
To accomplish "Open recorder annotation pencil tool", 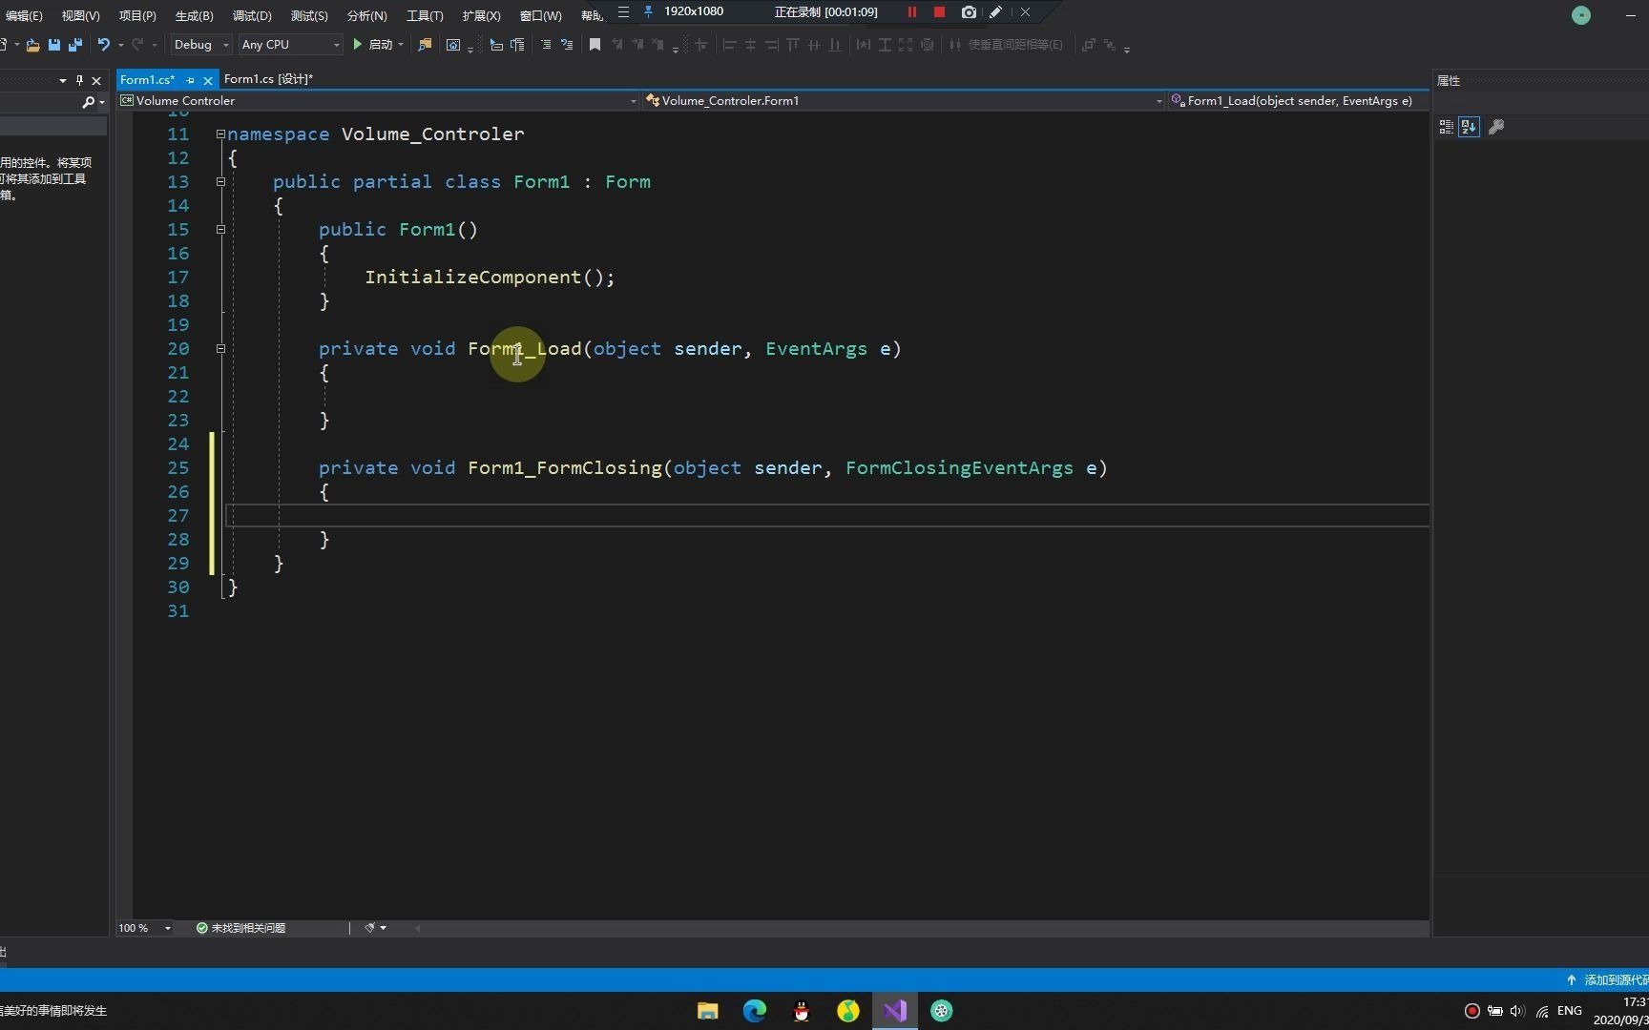I will coord(995,12).
